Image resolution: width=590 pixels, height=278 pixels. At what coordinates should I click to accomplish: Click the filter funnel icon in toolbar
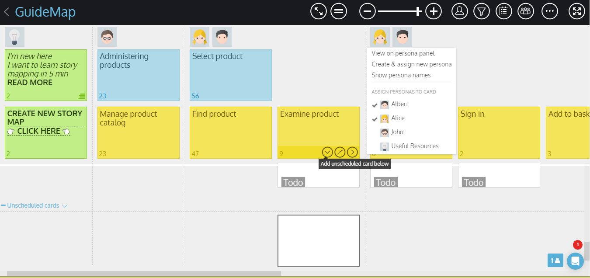pyautogui.click(x=481, y=11)
